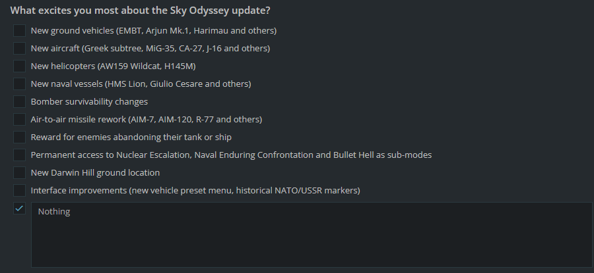This screenshot has width=594, height=273.
Task: Select Reward for enemies abandoning checkbox
Action: coord(19,137)
